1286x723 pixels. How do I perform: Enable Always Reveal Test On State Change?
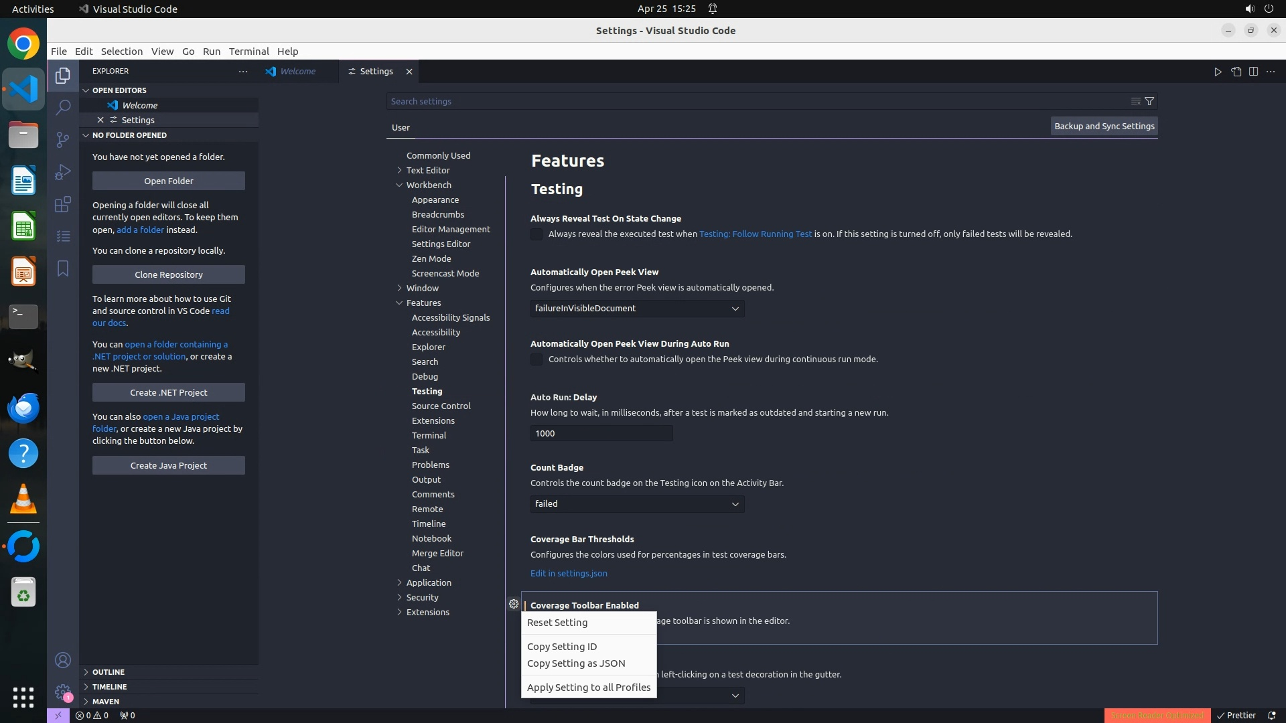[537, 234]
